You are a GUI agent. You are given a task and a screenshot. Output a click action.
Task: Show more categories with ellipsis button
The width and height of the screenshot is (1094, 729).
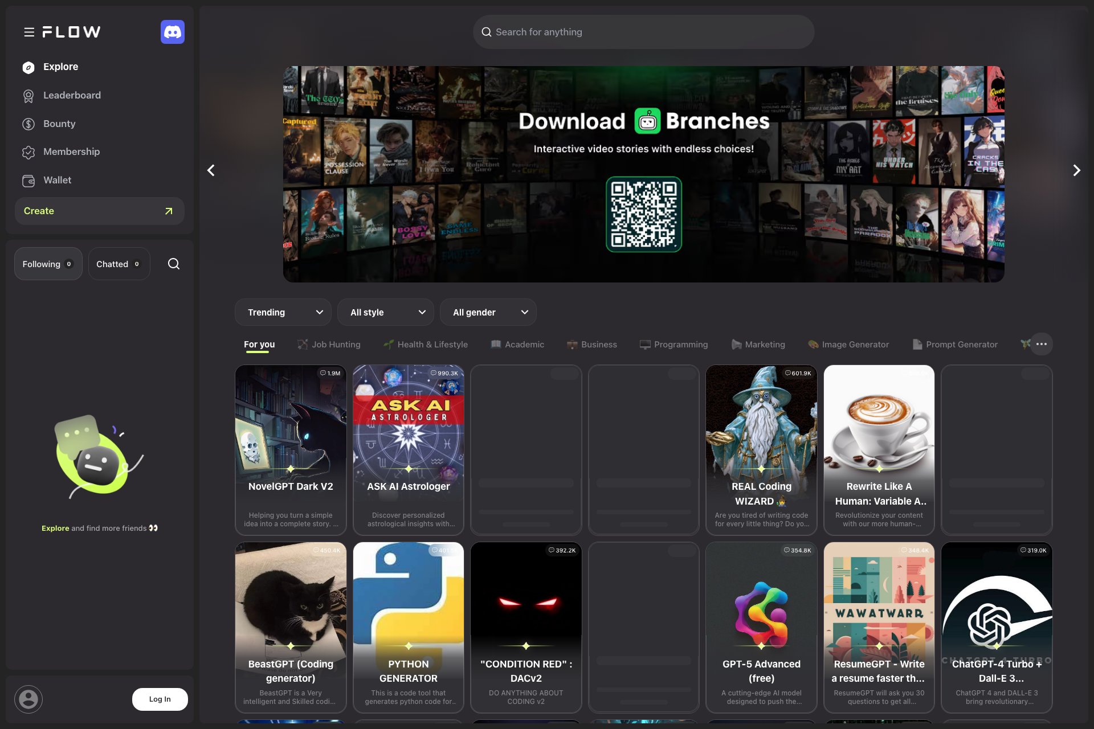pyautogui.click(x=1041, y=344)
